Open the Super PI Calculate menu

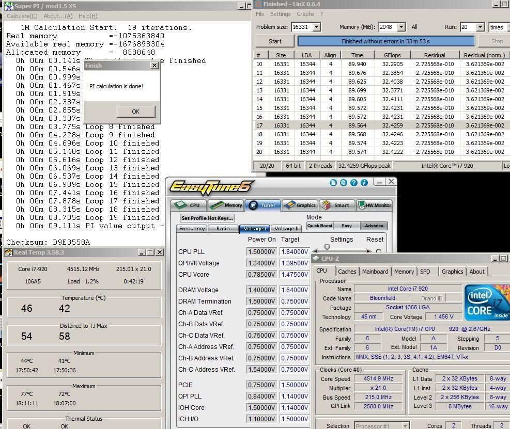pyautogui.click(x=22, y=16)
